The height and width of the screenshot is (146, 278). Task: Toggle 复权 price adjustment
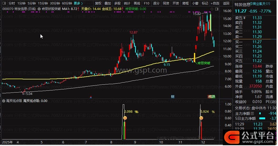click(98, 3)
